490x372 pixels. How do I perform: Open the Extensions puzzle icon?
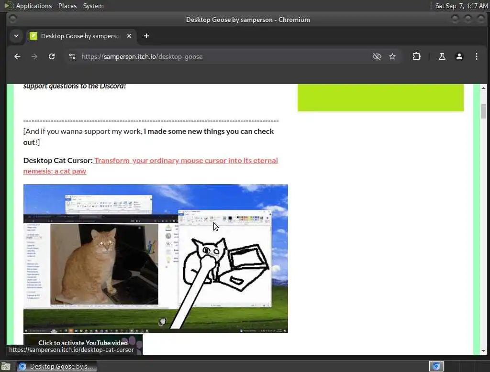click(x=416, y=56)
